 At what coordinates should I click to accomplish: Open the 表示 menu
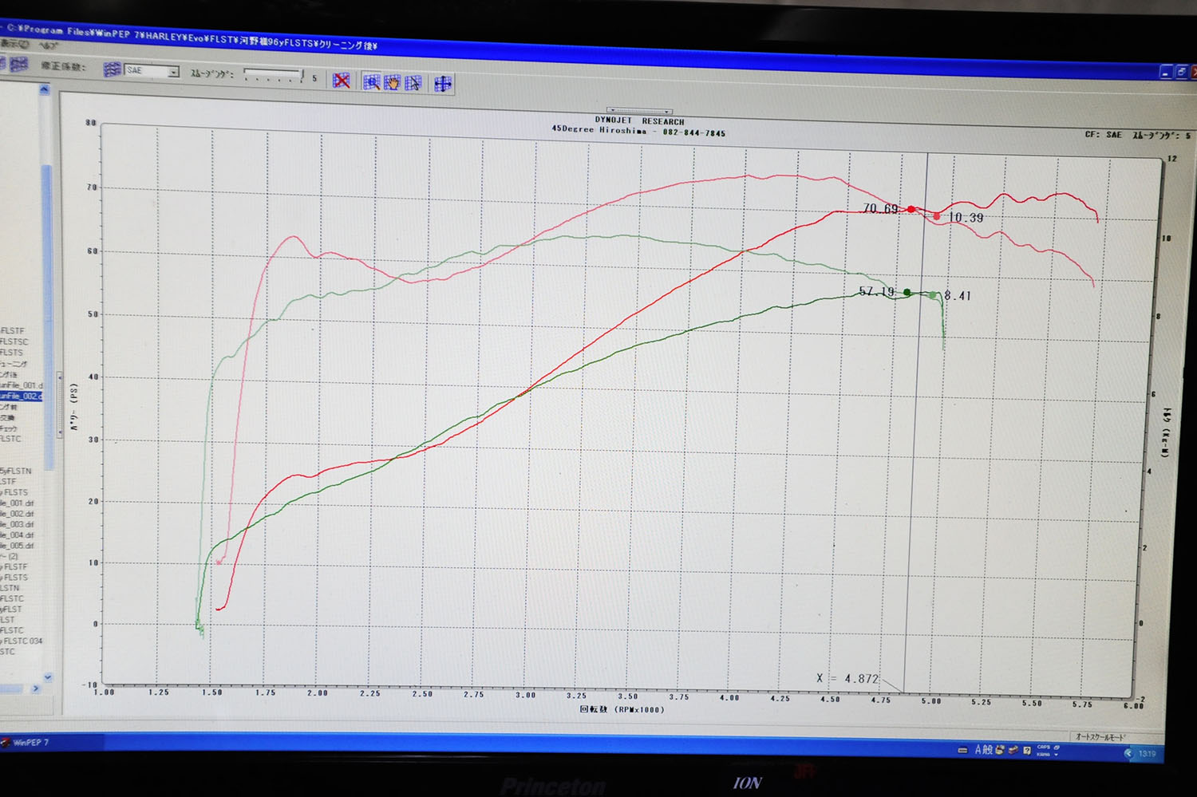coord(14,44)
